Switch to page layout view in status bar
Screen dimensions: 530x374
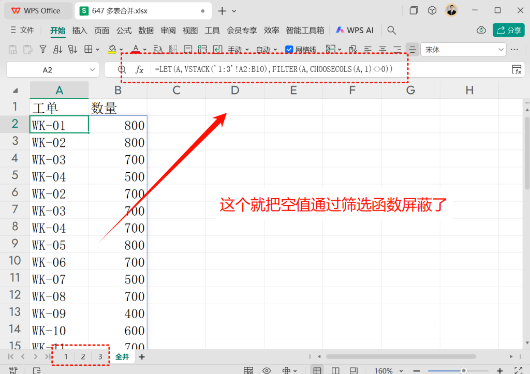[x=335, y=370]
